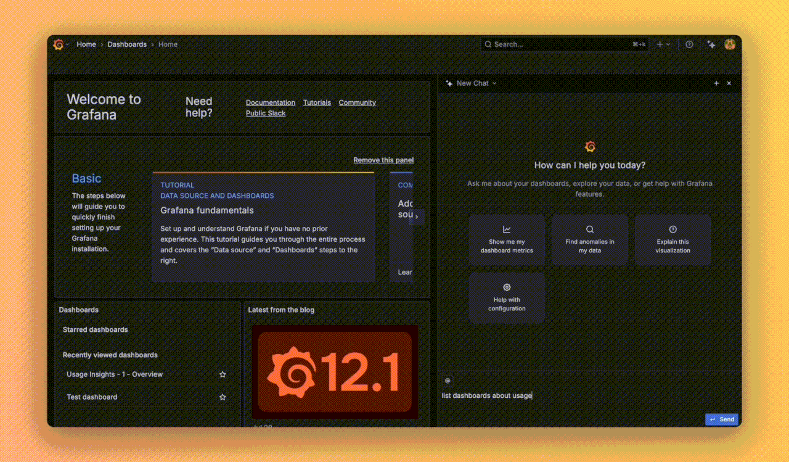Send the chat message
Viewport: 789px width, 462px height.
(x=721, y=419)
